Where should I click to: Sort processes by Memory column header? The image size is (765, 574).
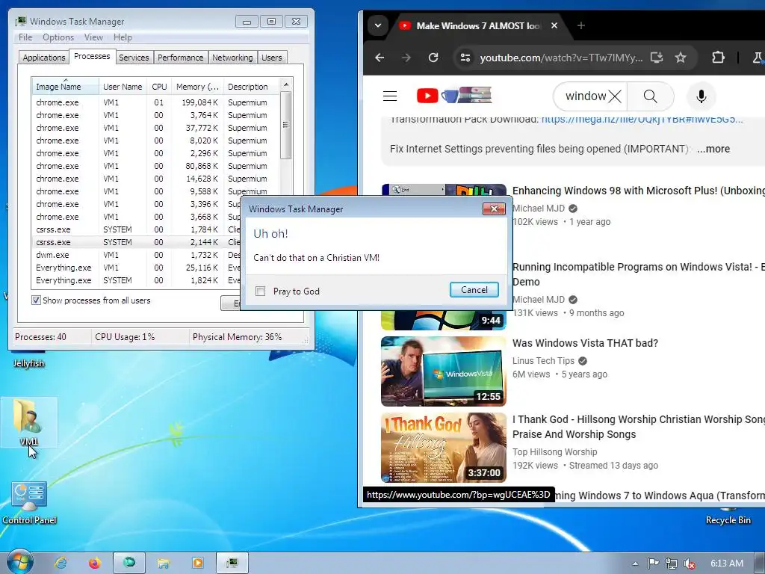(x=197, y=87)
